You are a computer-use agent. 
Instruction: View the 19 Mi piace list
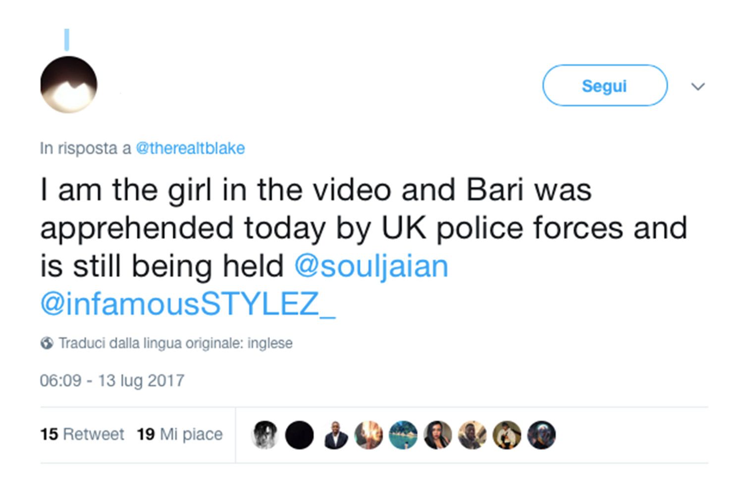pyautogui.click(x=179, y=434)
